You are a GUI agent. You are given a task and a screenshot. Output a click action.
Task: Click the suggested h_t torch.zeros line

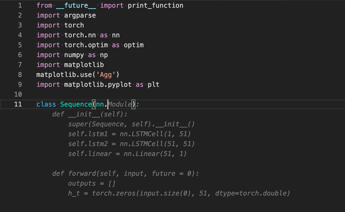[179, 193]
